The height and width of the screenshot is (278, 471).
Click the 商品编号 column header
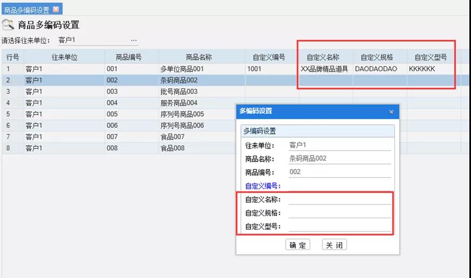click(128, 57)
